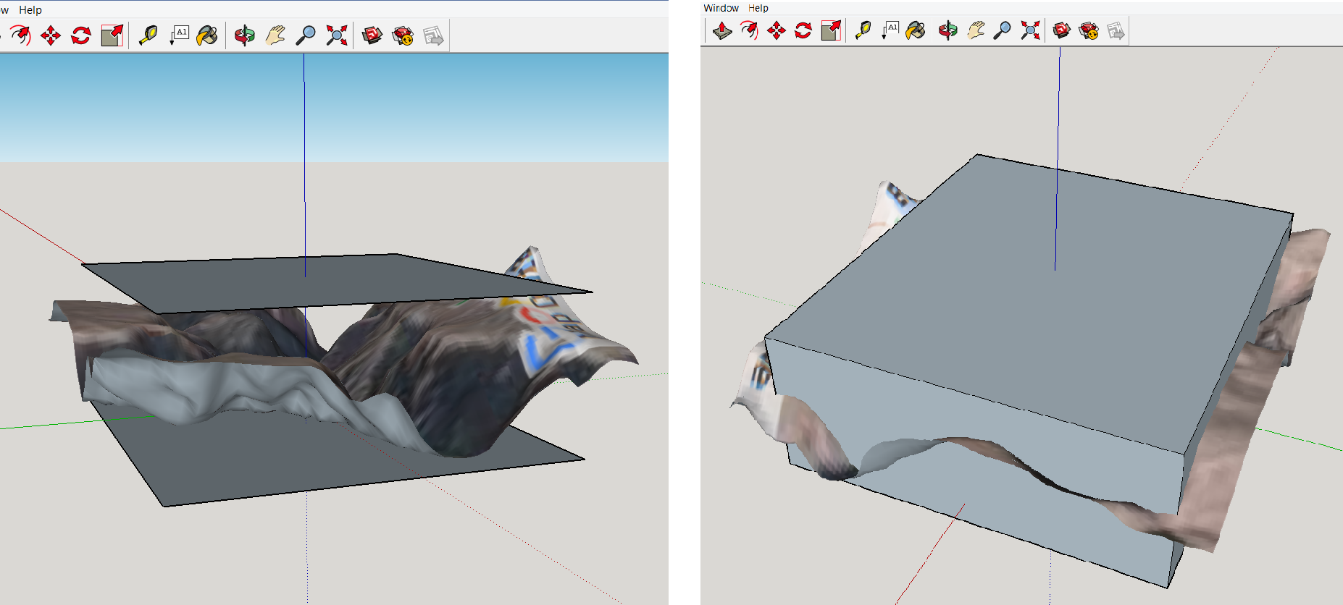Viewport: 1343px width, 605px height.
Task: Select Zoom magnifier tool above the sky viewport
Action: pos(306,35)
